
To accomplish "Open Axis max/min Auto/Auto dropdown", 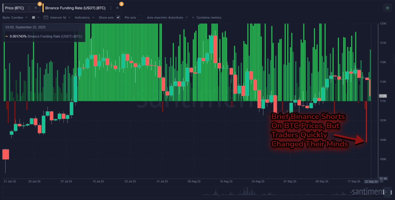I will click(167, 17).
